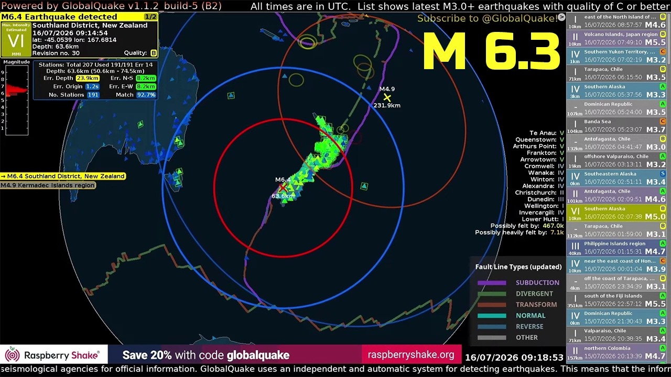Click intensity III icon on Philippine Islands entry

(x=575, y=246)
